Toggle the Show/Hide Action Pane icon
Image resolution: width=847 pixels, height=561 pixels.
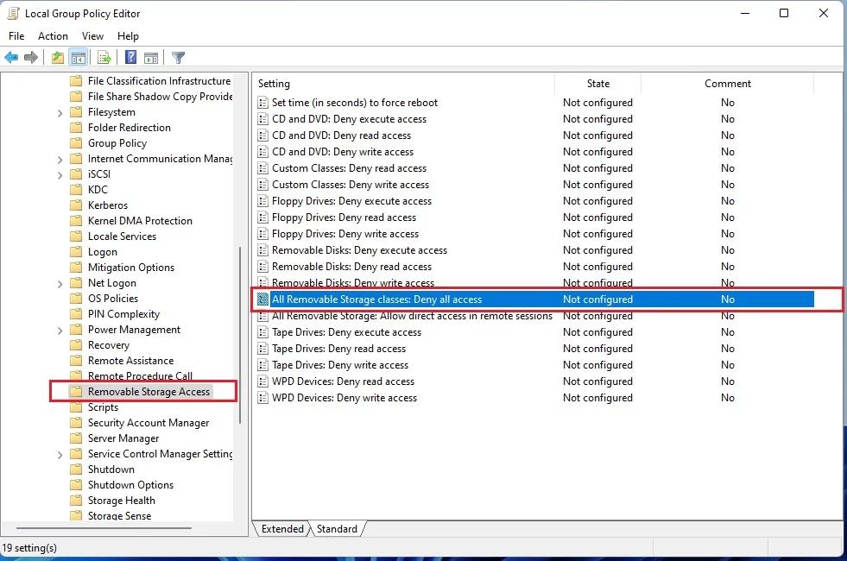pyautogui.click(x=151, y=57)
